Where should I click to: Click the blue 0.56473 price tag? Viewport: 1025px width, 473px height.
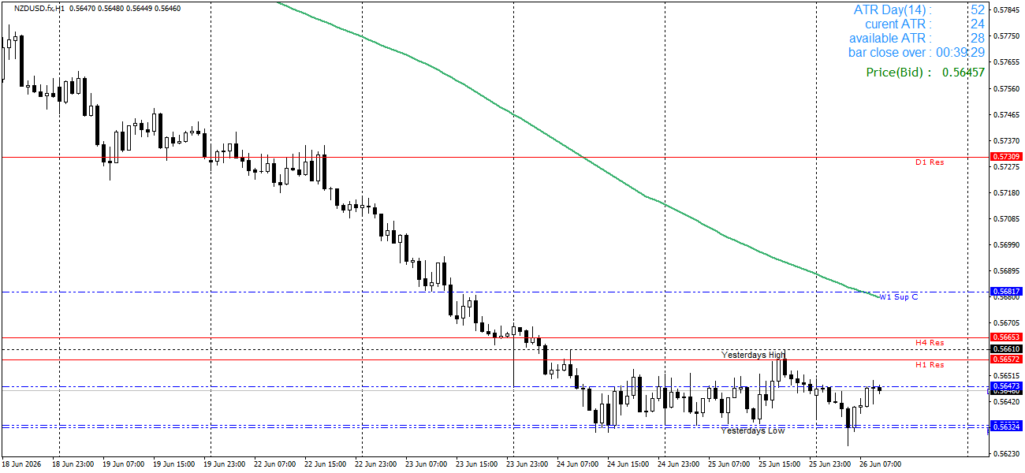[x=1006, y=386]
